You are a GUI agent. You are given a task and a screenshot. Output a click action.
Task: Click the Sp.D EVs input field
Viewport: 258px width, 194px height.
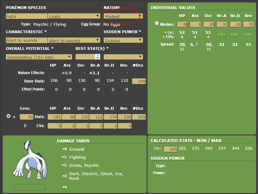pyautogui.click(x=110, y=126)
